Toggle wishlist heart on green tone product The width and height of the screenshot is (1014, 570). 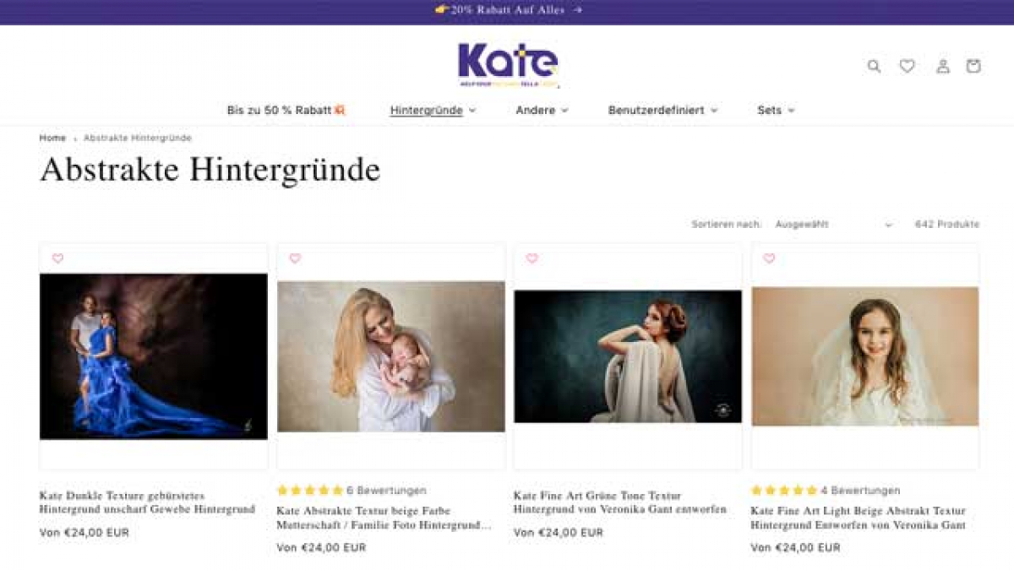coord(532,258)
